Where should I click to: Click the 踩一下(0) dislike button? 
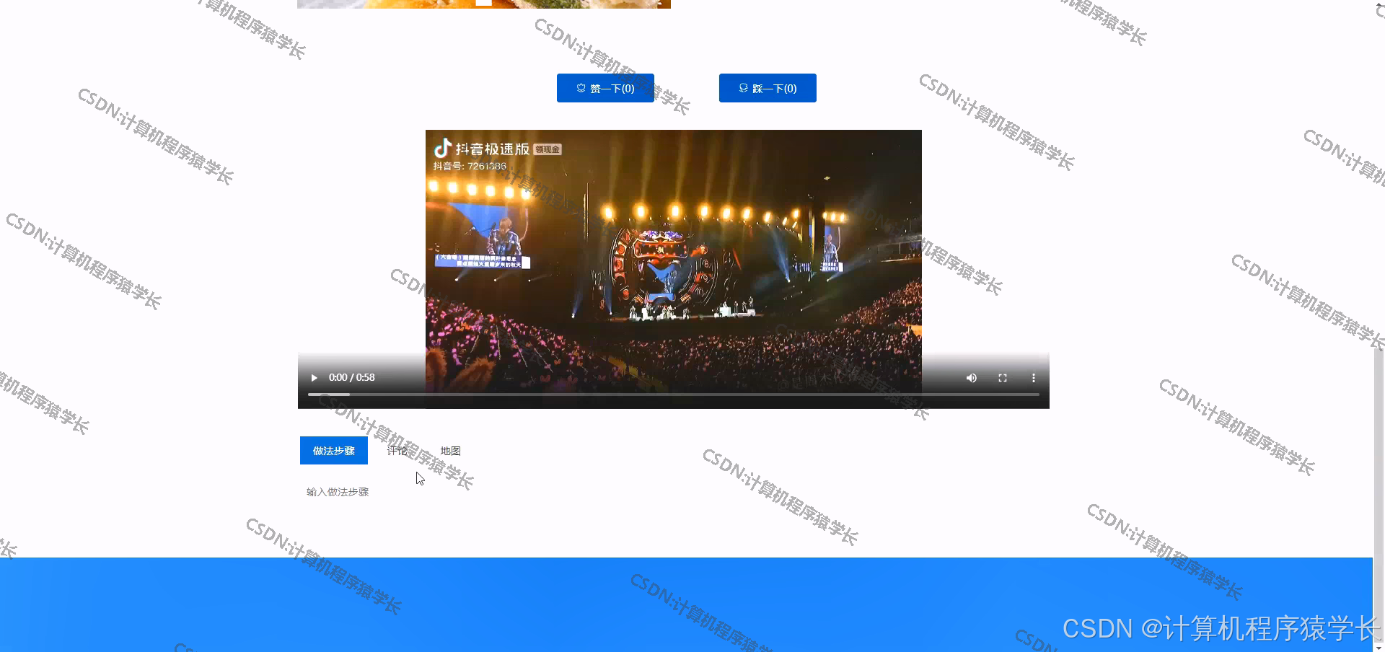pyautogui.click(x=768, y=88)
